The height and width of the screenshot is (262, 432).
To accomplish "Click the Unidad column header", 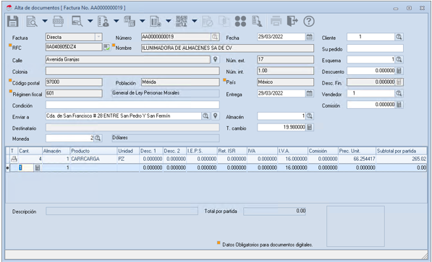I will [128, 151].
